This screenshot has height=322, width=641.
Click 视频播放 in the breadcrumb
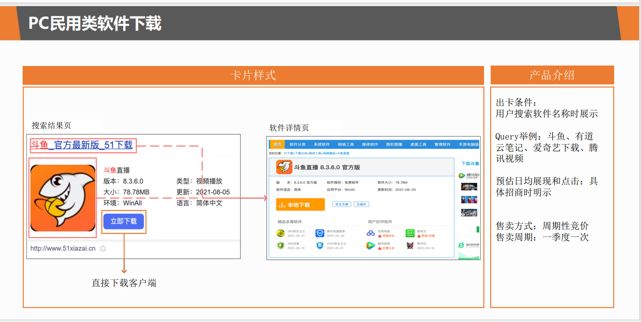[x=329, y=153]
